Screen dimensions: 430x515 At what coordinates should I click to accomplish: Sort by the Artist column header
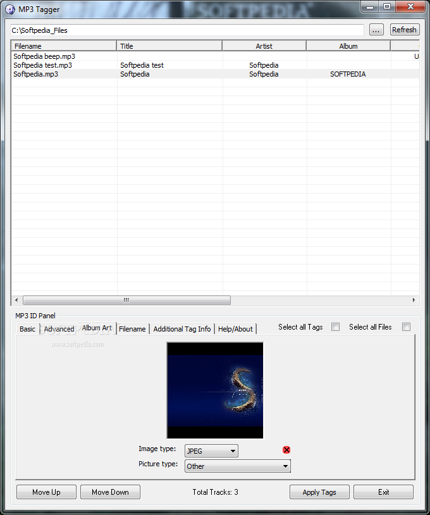click(264, 46)
